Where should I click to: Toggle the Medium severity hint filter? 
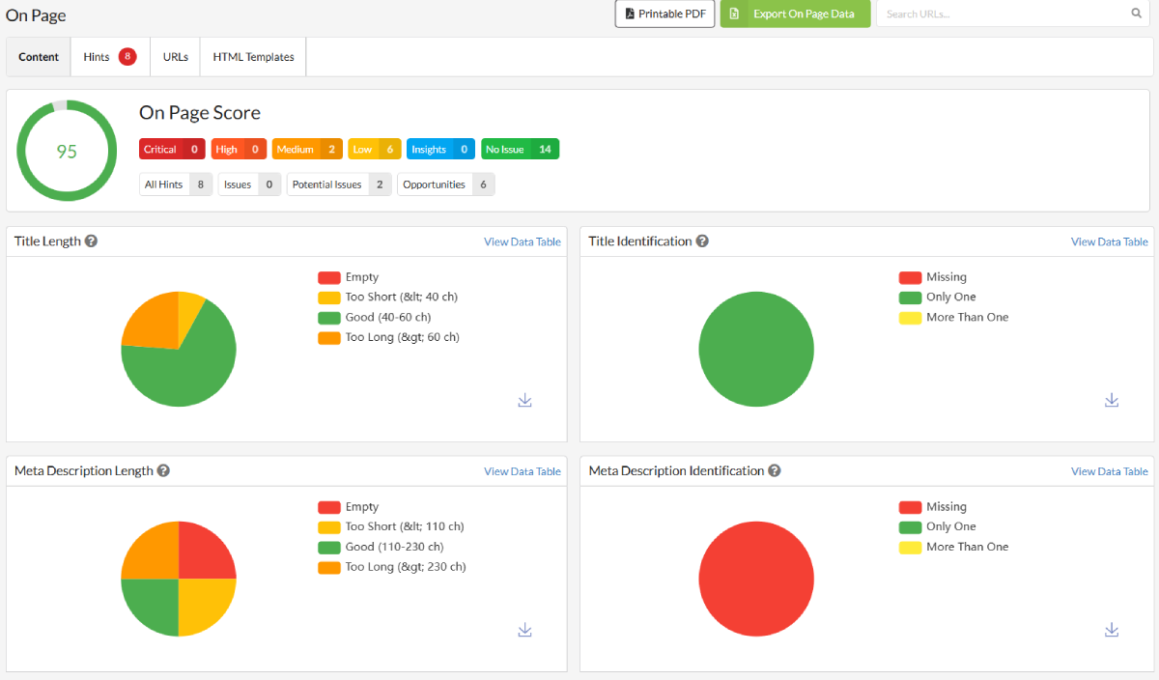pyautogui.click(x=306, y=149)
